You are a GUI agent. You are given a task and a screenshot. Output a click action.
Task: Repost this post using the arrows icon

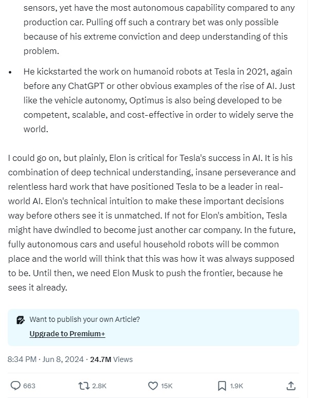point(83,385)
